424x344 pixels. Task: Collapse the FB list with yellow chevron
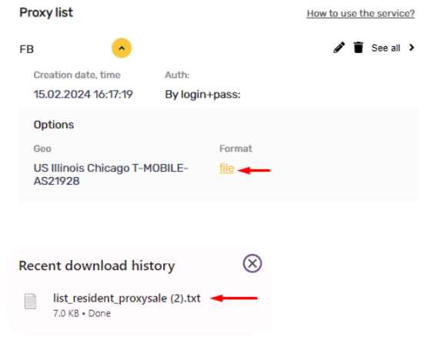coord(122,48)
